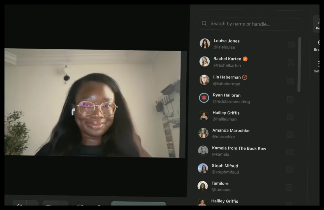The width and height of the screenshot is (324, 210).
Task: Click the verified badge next to Rachel Karten
Action: (x=245, y=59)
